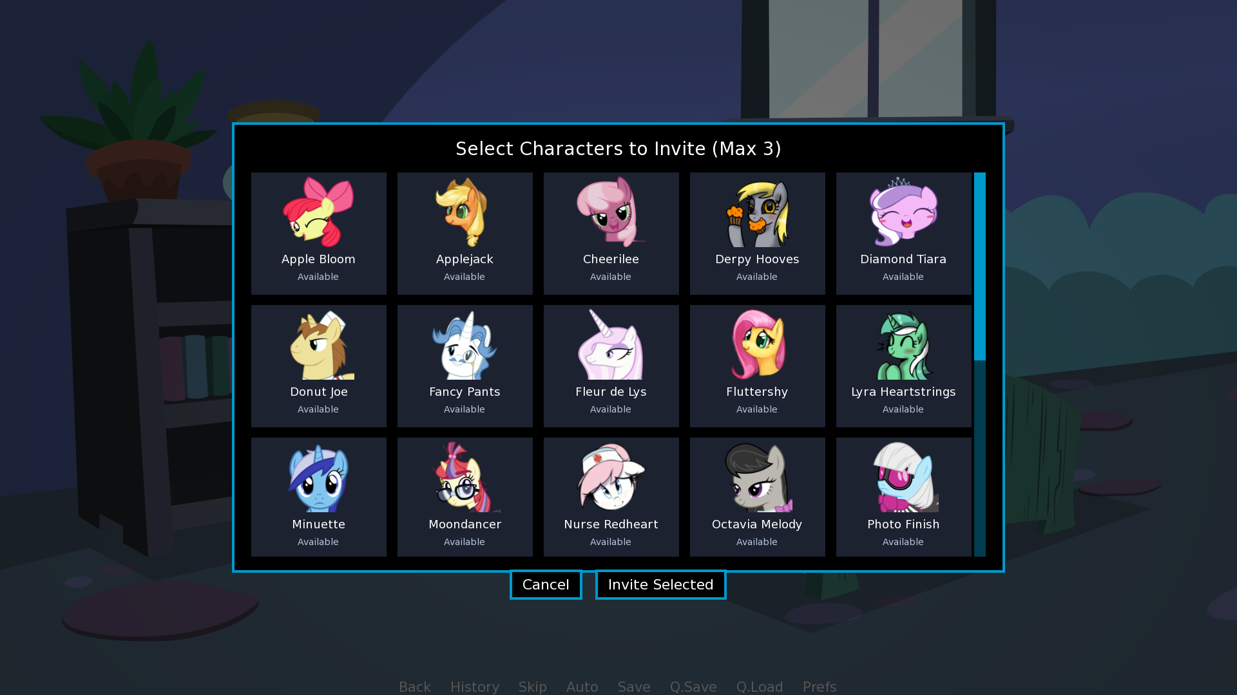Click Fancy Pants' monocle portrait

[x=465, y=345]
